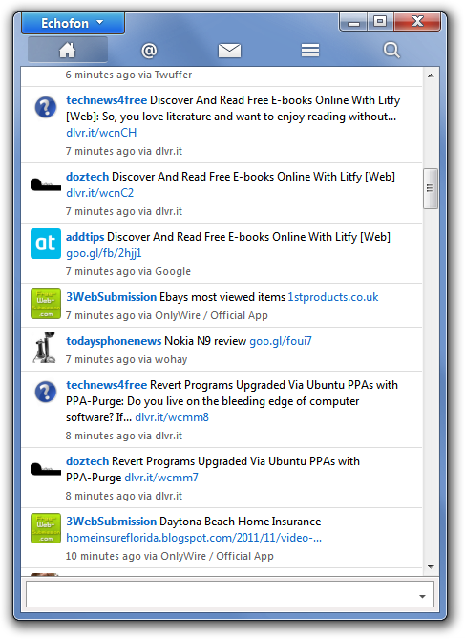Click todaysphonenews telephone avatar

click(45, 348)
